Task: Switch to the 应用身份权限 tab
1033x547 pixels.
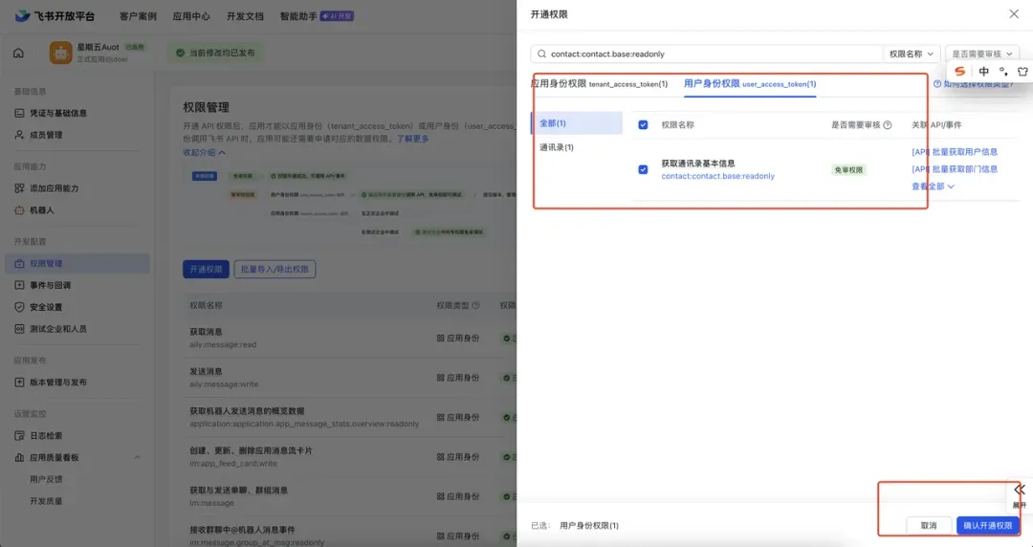Action: [x=599, y=84]
